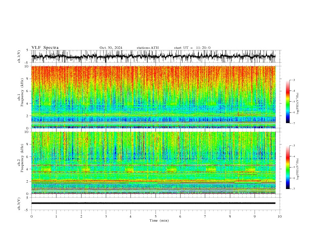This screenshot has height=243, width=315.
Task: Click the date 'Oct. 30, 2024'
Action: pos(111,48)
